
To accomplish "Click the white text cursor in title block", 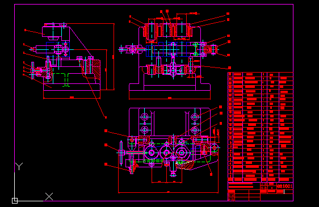I will 284,192.
